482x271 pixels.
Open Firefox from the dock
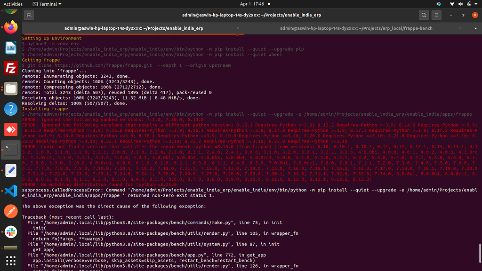tap(10, 27)
